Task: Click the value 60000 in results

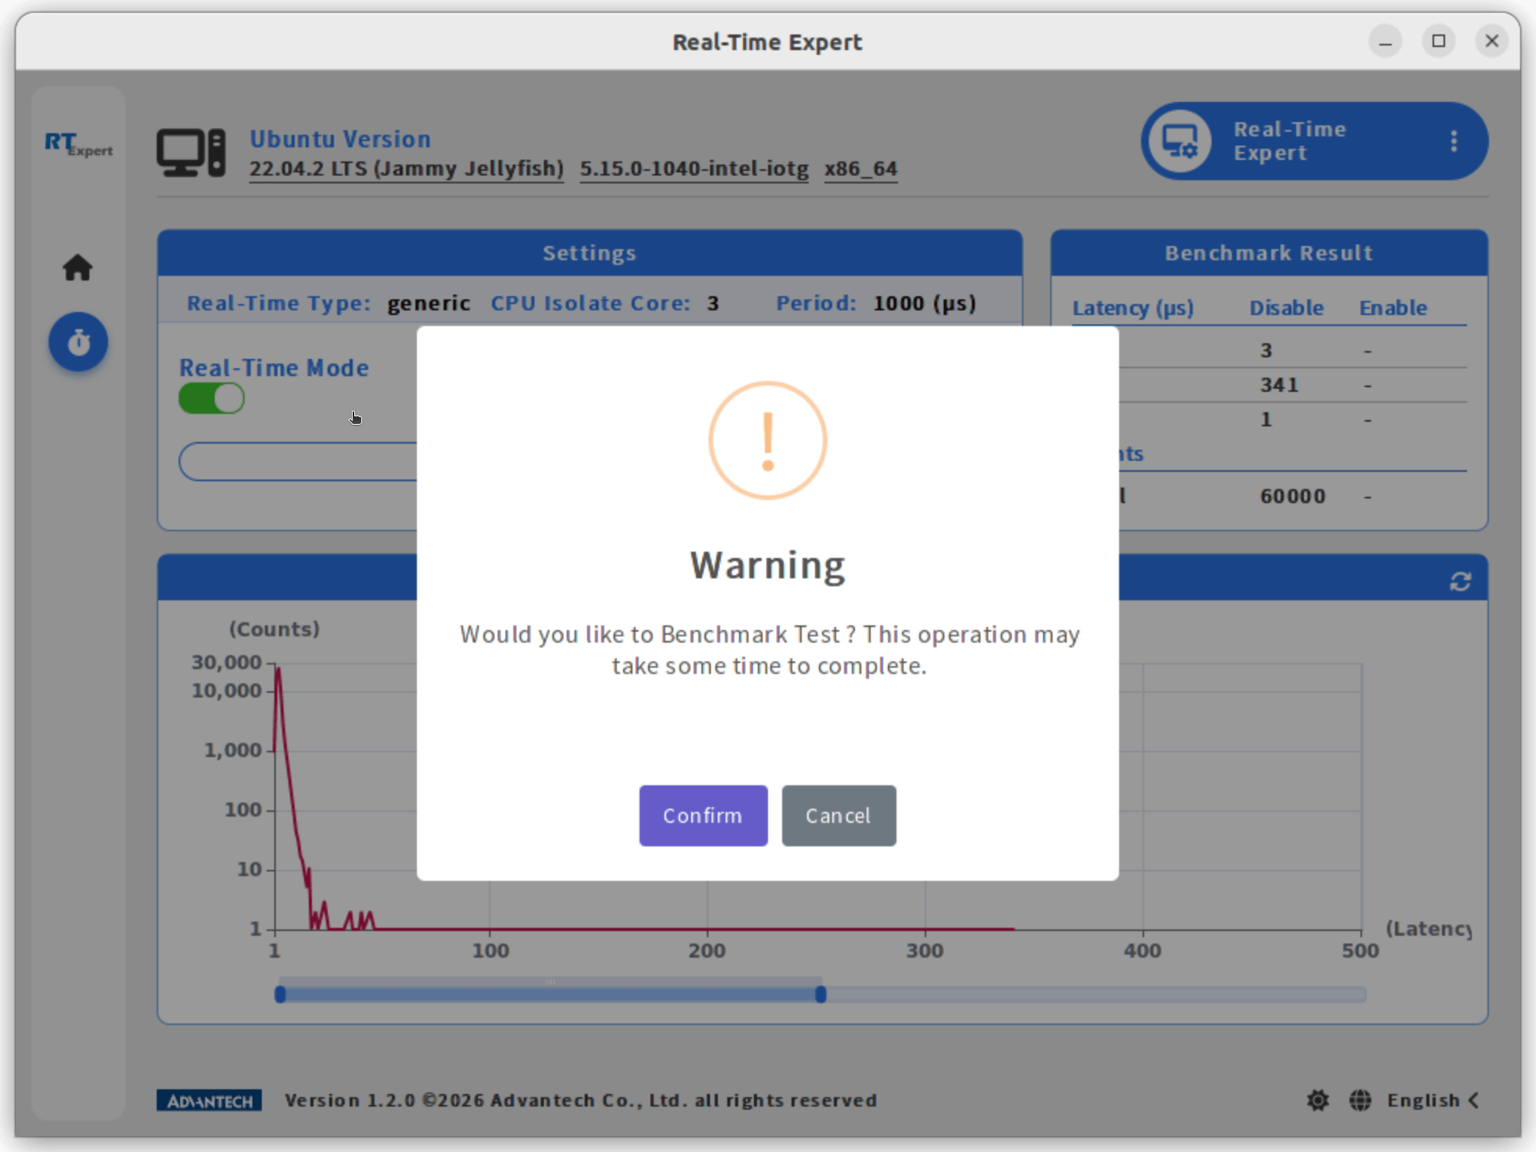Action: pos(1292,496)
